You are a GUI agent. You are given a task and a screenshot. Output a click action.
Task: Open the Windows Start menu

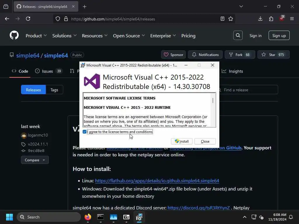coord(9,217)
